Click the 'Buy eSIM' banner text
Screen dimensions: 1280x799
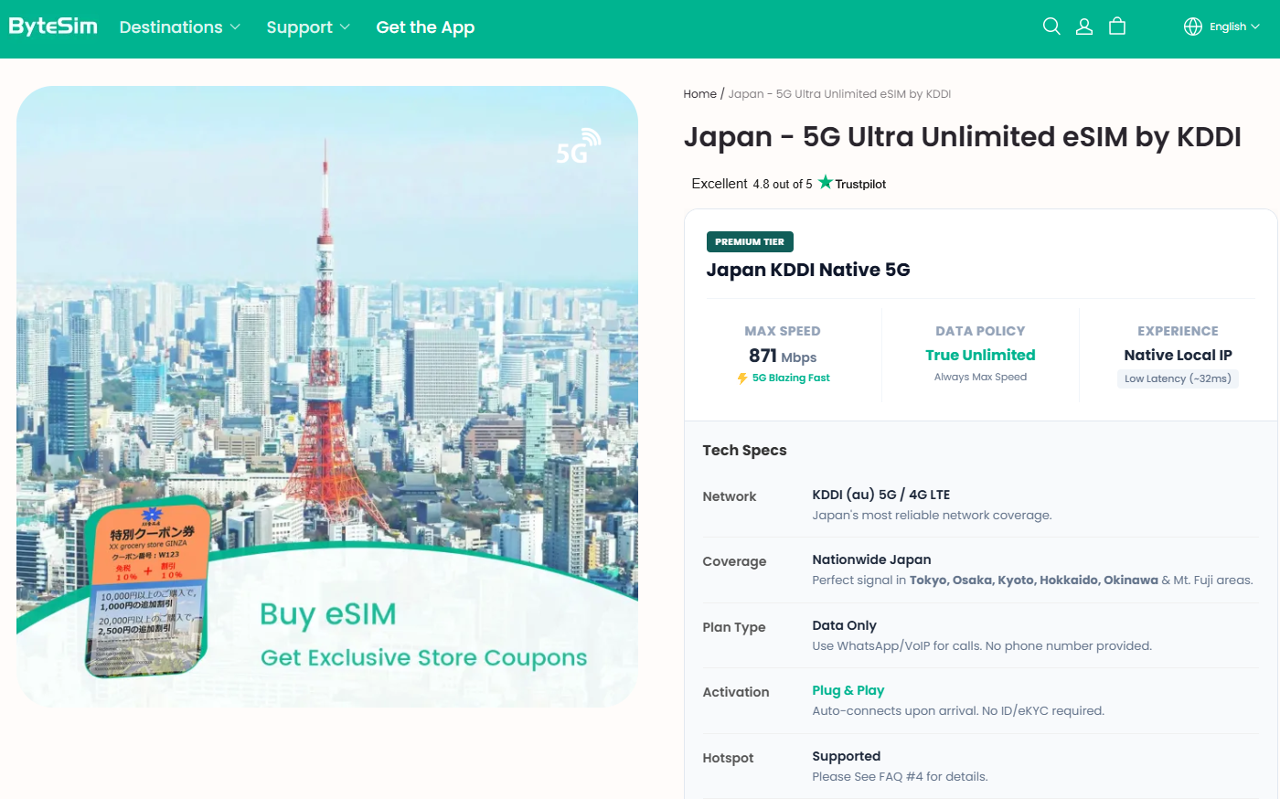(x=328, y=615)
